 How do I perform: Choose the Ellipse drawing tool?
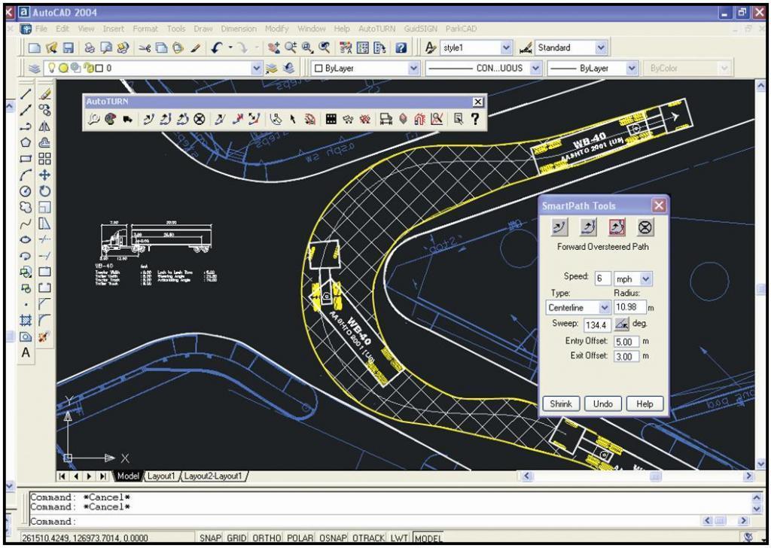(26, 240)
